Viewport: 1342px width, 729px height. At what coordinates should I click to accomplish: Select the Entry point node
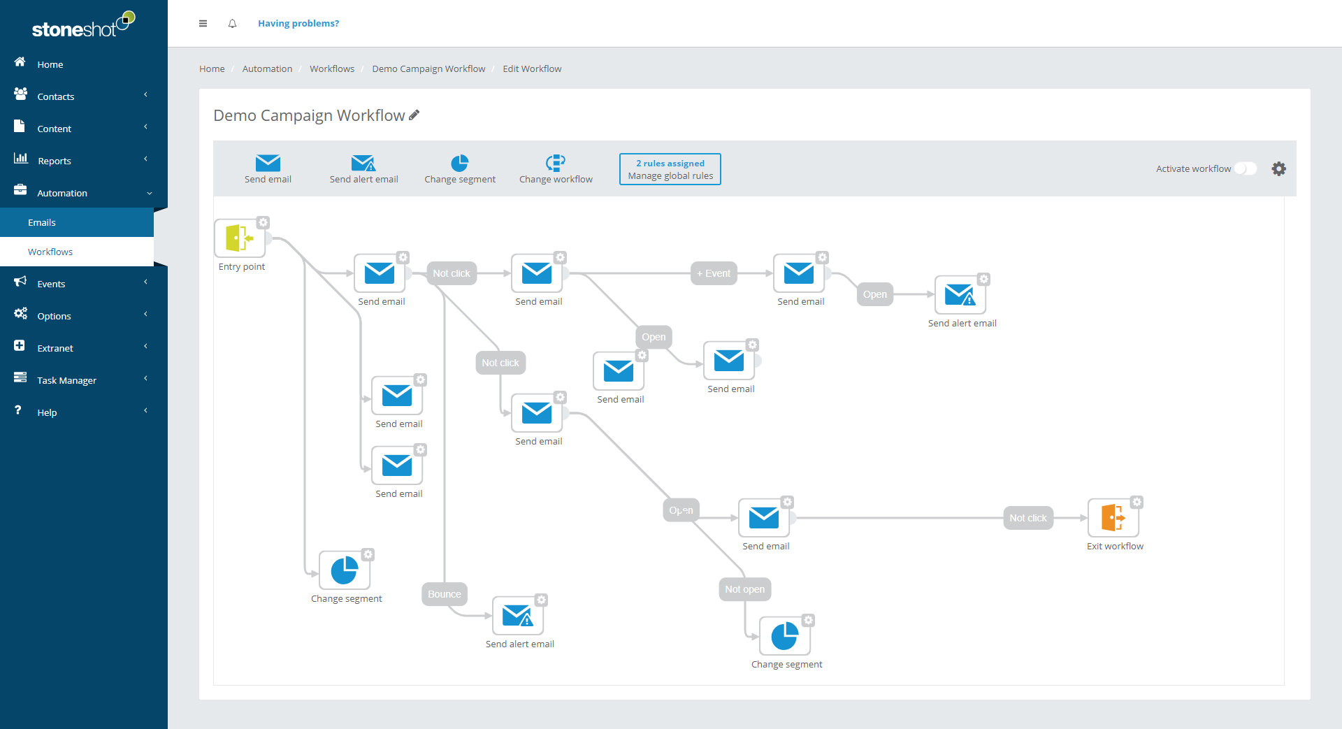240,238
